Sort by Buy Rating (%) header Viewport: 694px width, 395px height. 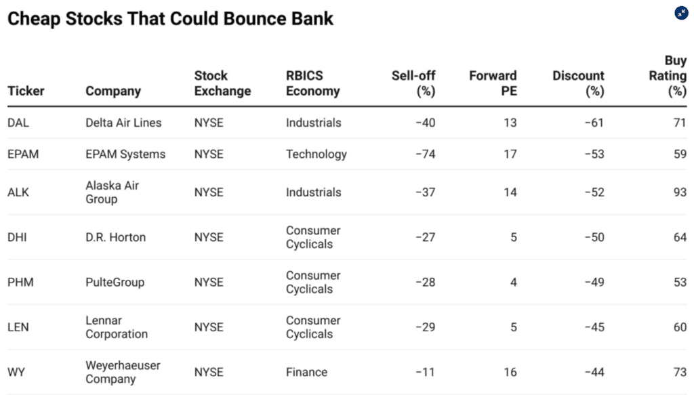pos(668,76)
